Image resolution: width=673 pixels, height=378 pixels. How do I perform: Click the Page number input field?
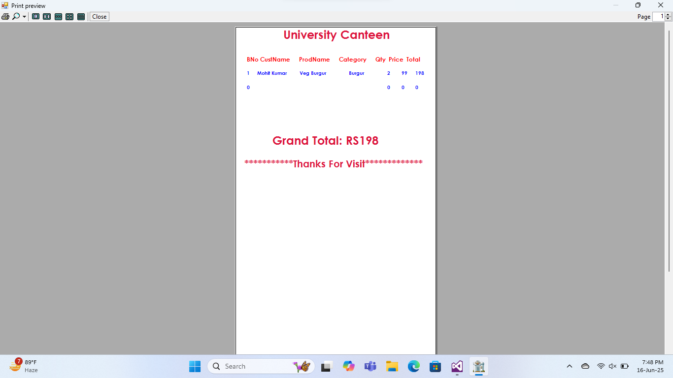pyautogui.click(x=659, y=17)
